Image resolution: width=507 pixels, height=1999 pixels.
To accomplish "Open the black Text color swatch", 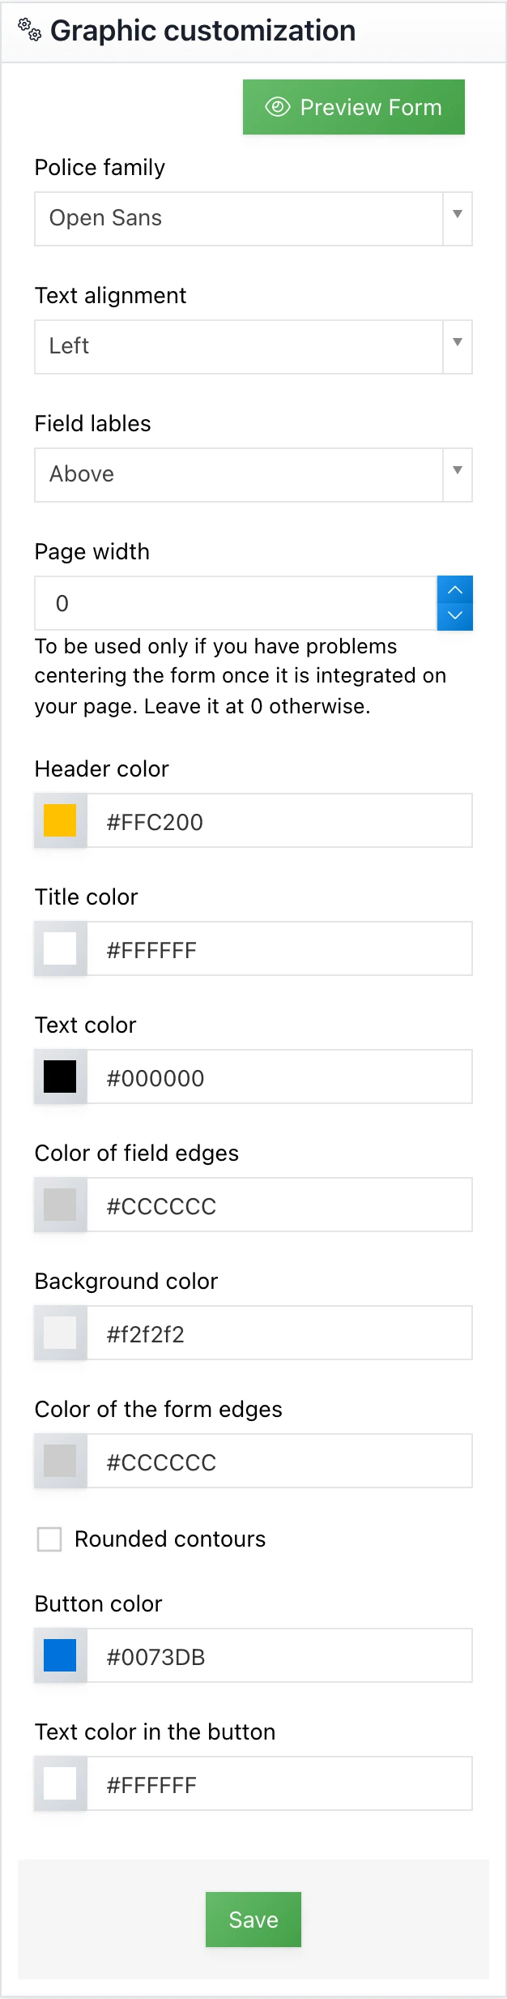I will point(59,1076).
